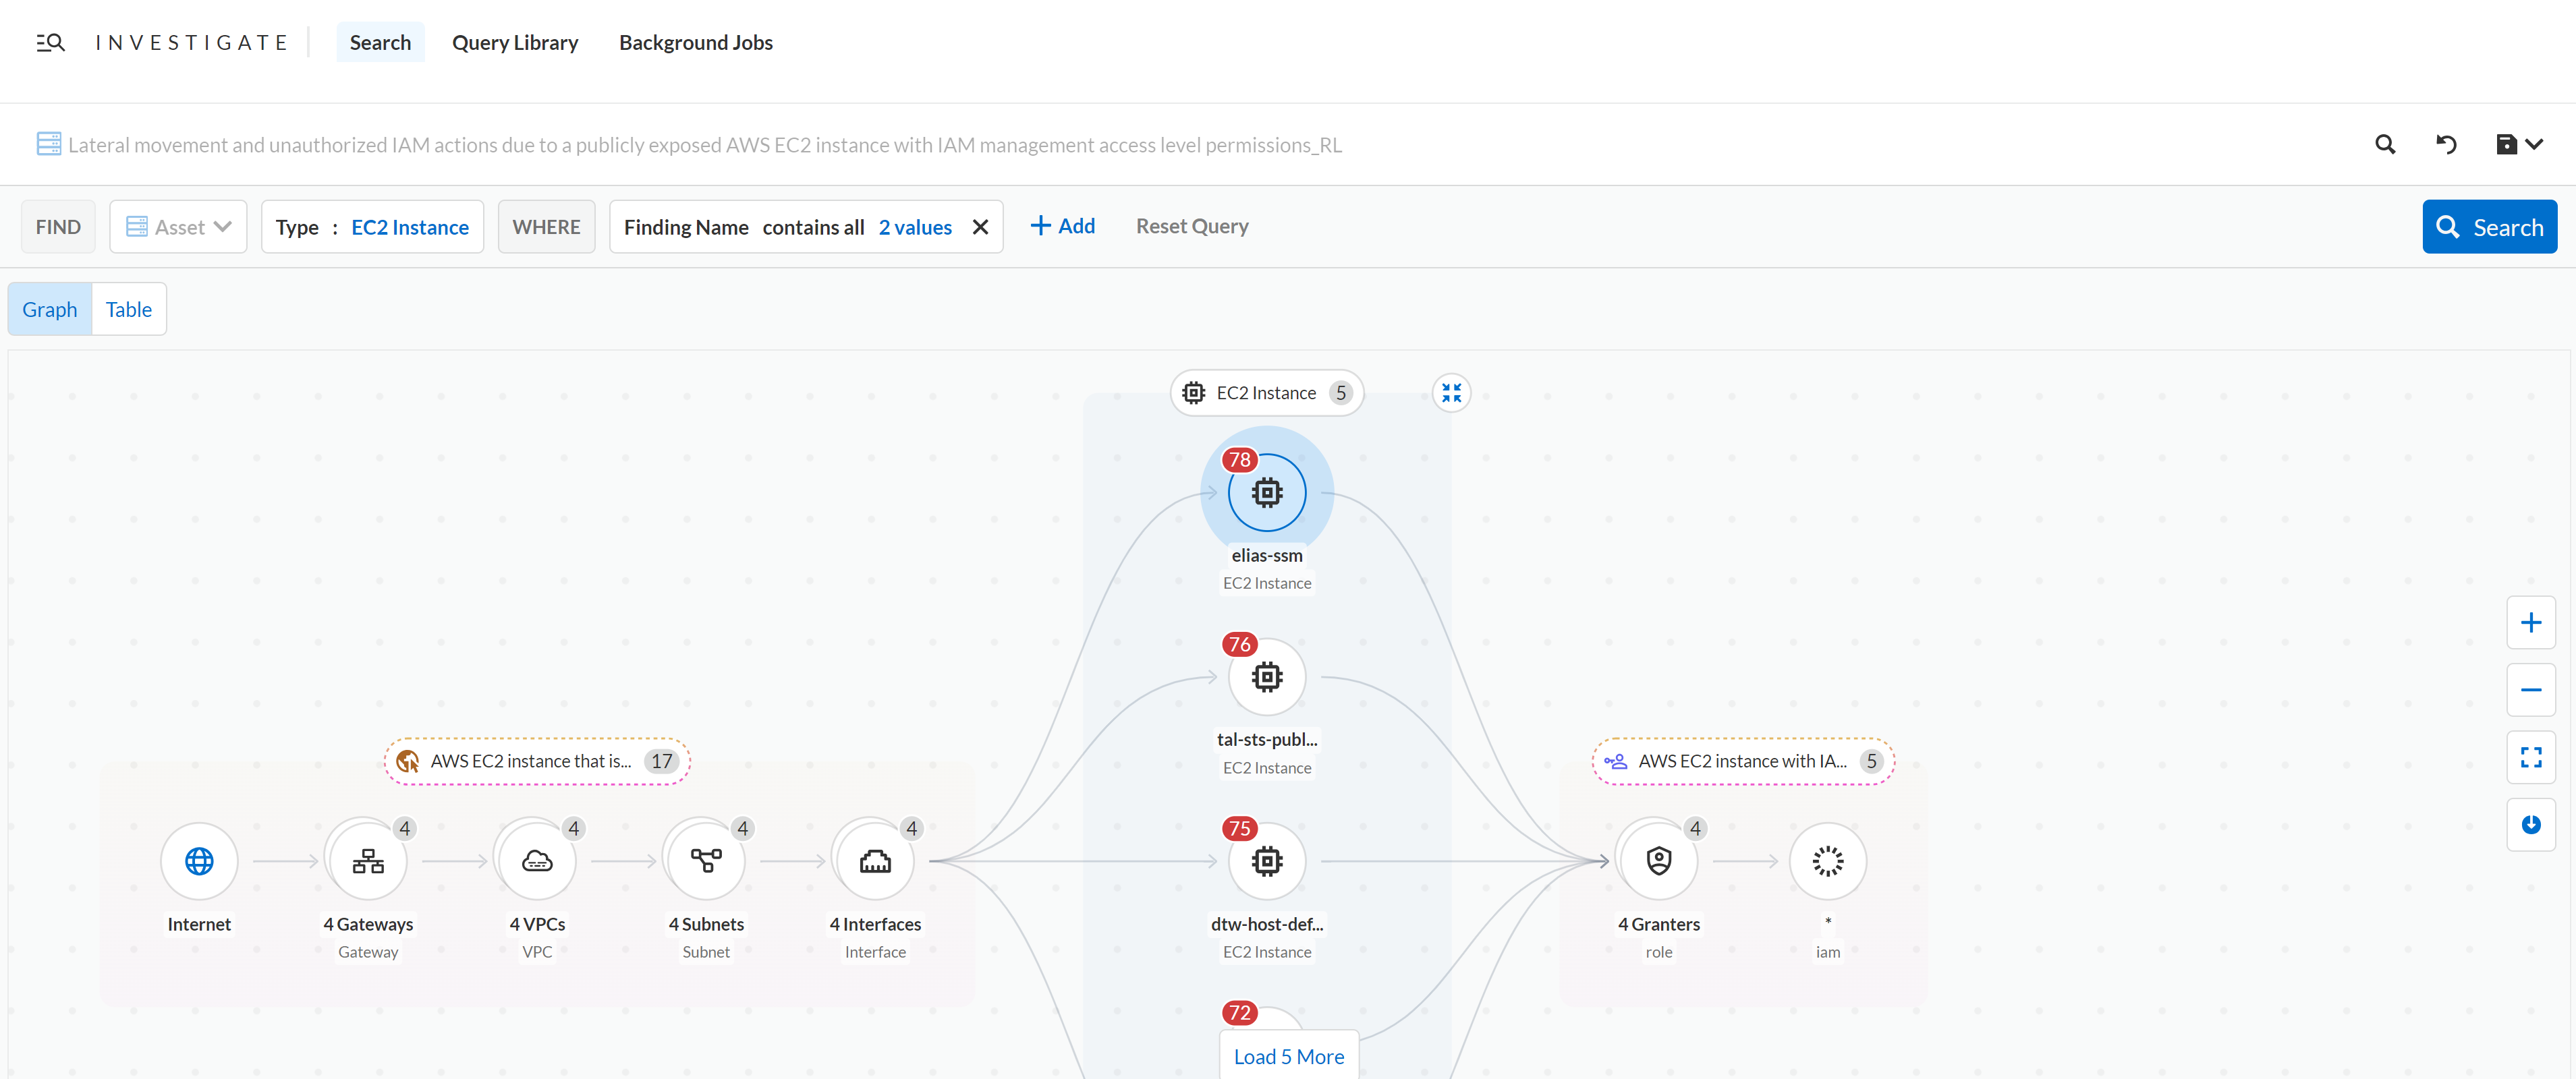Viewport: 2576px width, 1079px height.
Task: Select the 4 Interfaces node icon
Action: click(x=875, y=861)
